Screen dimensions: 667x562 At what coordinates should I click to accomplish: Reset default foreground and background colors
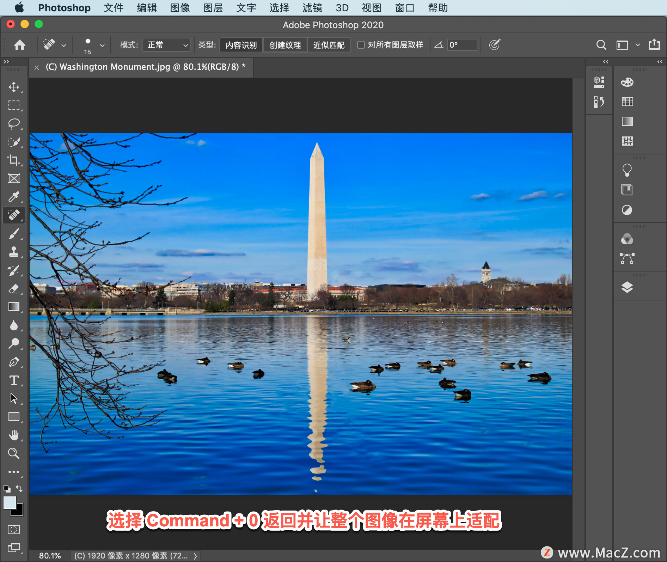click(7, 489)
